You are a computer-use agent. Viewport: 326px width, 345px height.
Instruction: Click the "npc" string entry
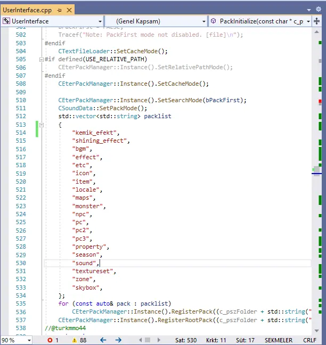80,214
